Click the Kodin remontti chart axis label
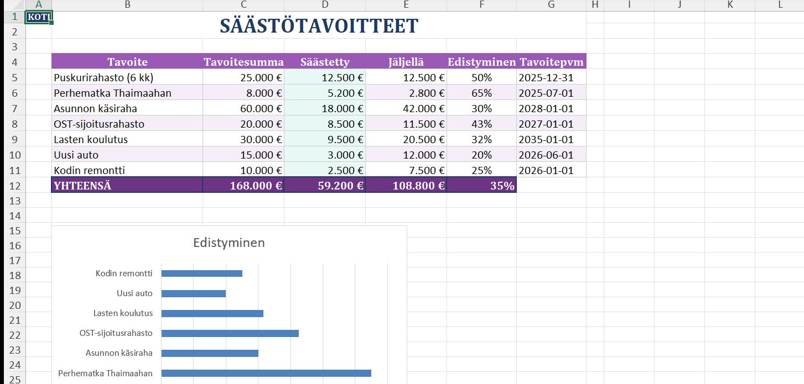The height and width of the screenshot is (384, 804). (x=124, y=273)
